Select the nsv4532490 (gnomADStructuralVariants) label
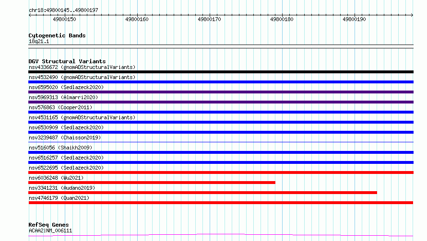Image resolution: width=427 pixels, height=241 pixels. point(82,77)
